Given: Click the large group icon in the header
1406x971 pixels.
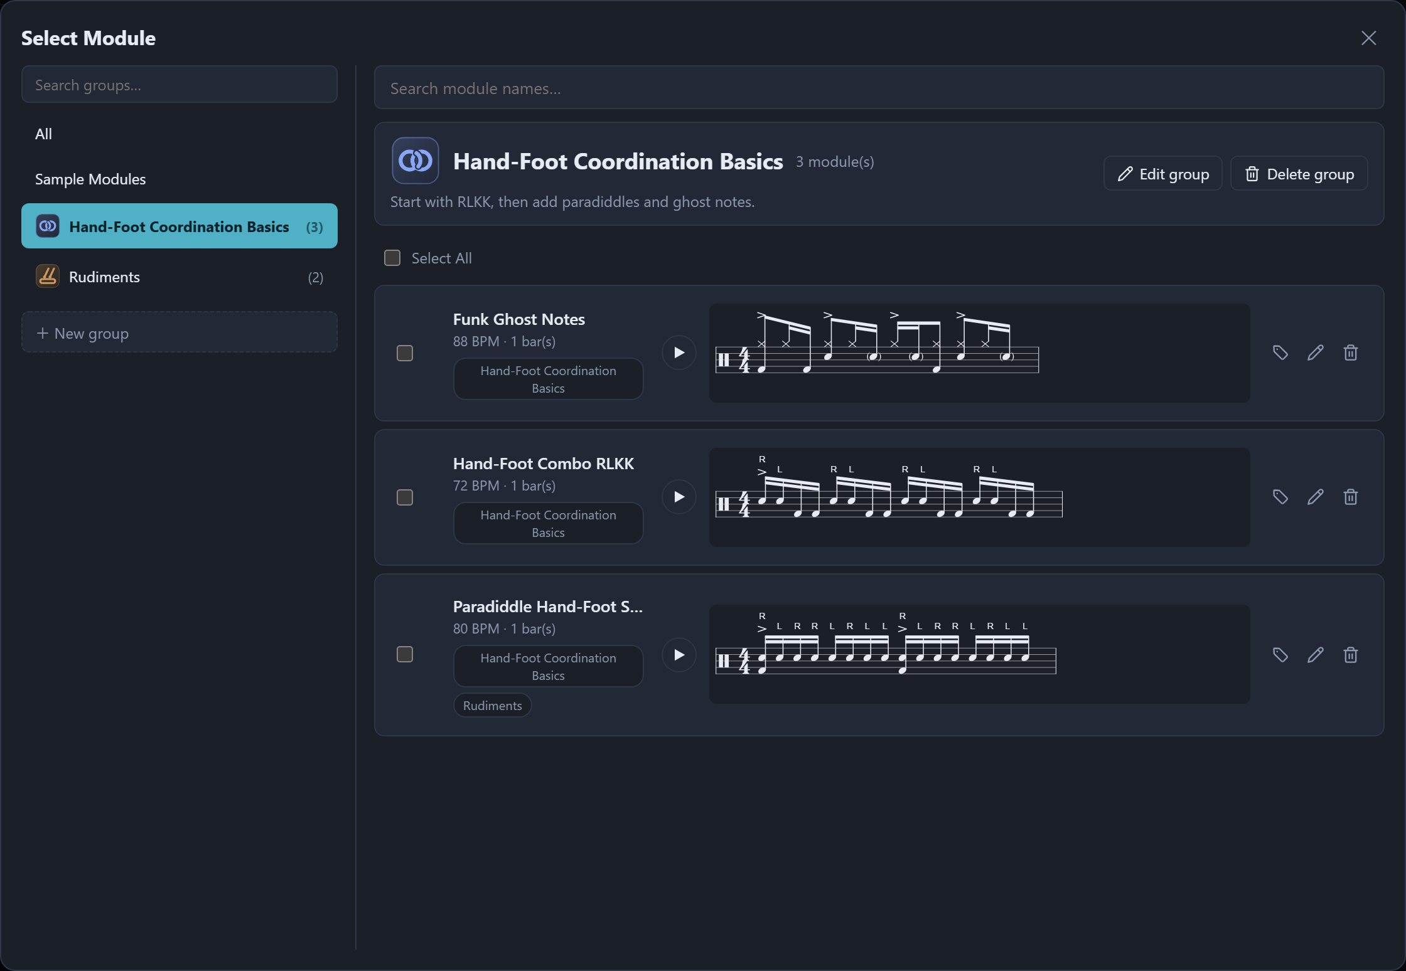Looking at the screenshot, I should point(415,161).
